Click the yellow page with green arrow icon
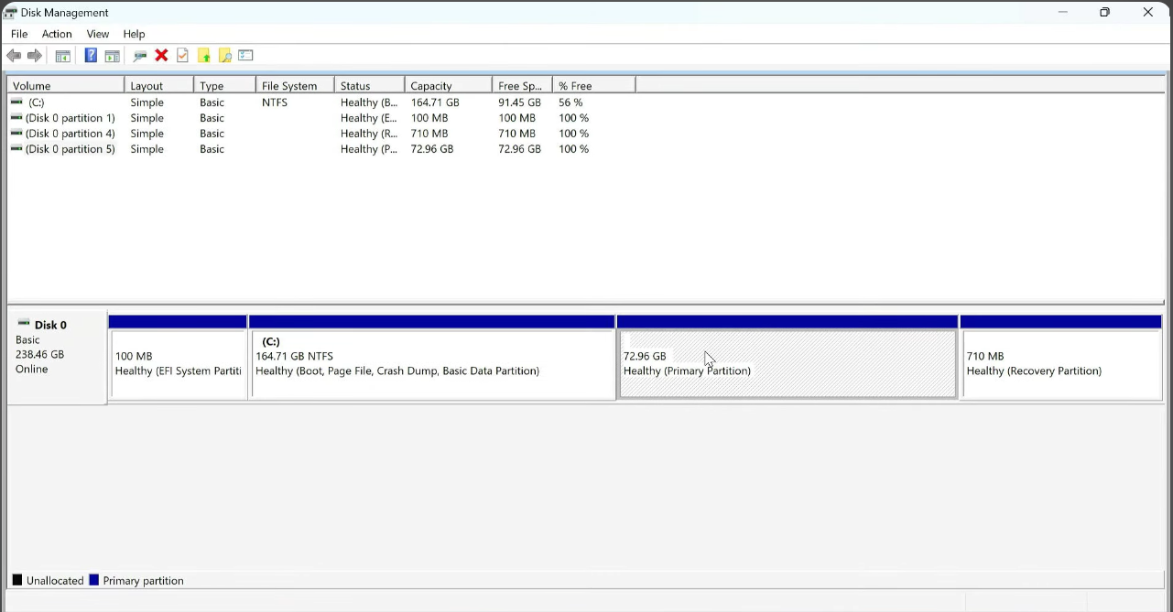1173x612 pixels. click(x=203, y=56)
